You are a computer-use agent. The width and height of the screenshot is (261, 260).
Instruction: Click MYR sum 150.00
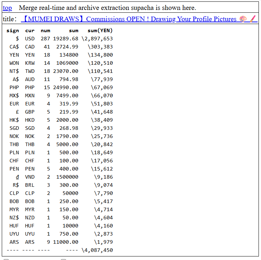(69, 209)
